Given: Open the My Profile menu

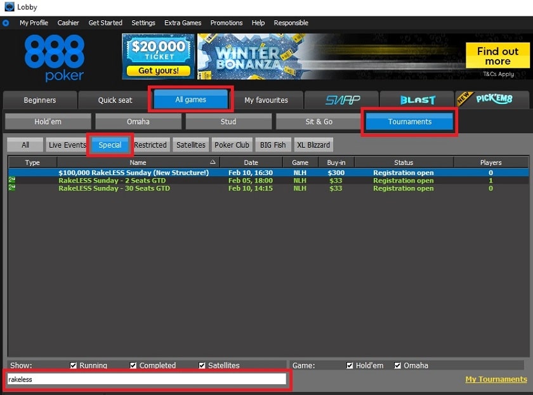Looking at the screenshot, I should 34,23.
